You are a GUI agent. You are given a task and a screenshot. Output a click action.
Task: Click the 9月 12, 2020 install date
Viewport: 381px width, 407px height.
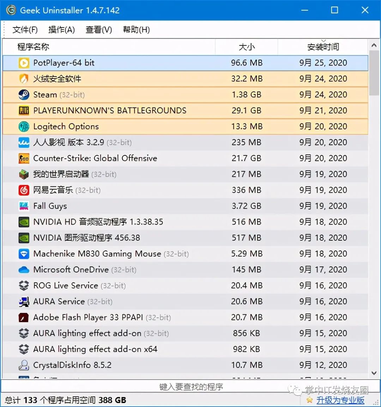[x=323, y=365]
